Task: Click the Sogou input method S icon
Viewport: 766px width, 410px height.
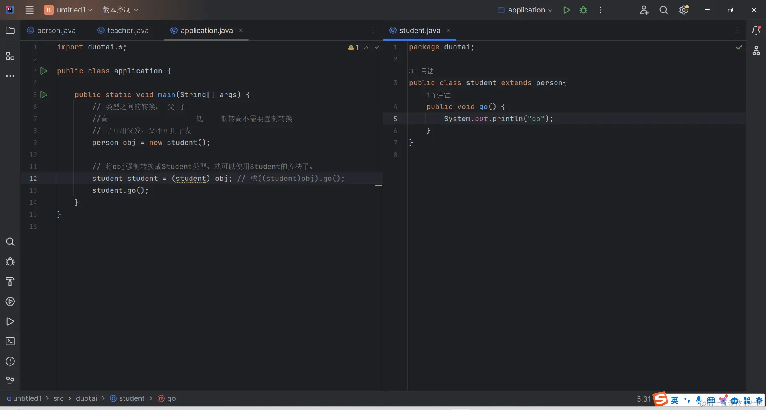Action: pos(661,399)
